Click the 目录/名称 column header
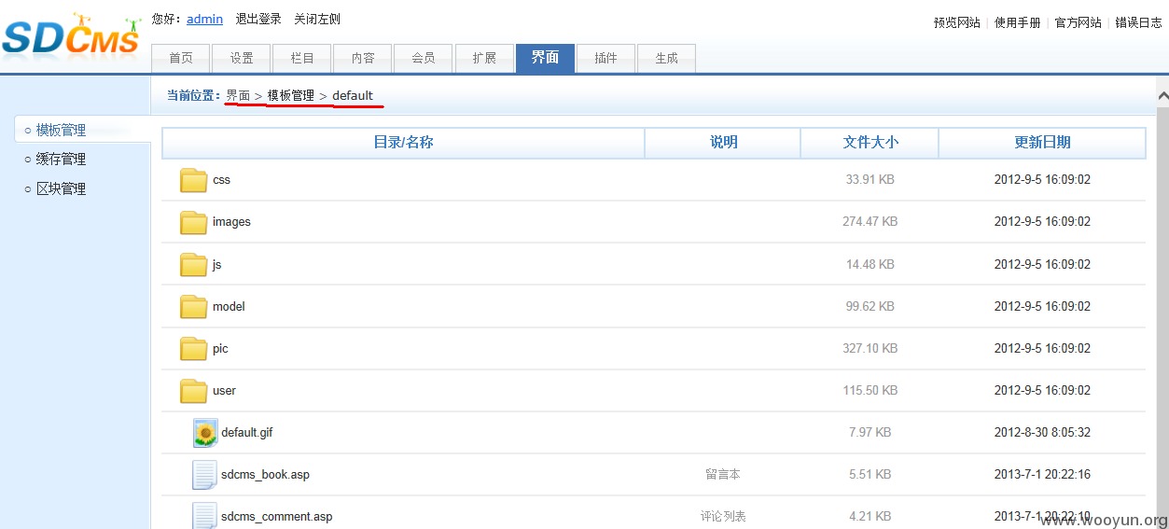 (403, 143)
